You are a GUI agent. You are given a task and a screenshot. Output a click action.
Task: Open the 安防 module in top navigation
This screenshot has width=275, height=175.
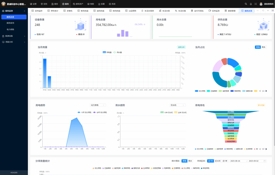(44, 4)
